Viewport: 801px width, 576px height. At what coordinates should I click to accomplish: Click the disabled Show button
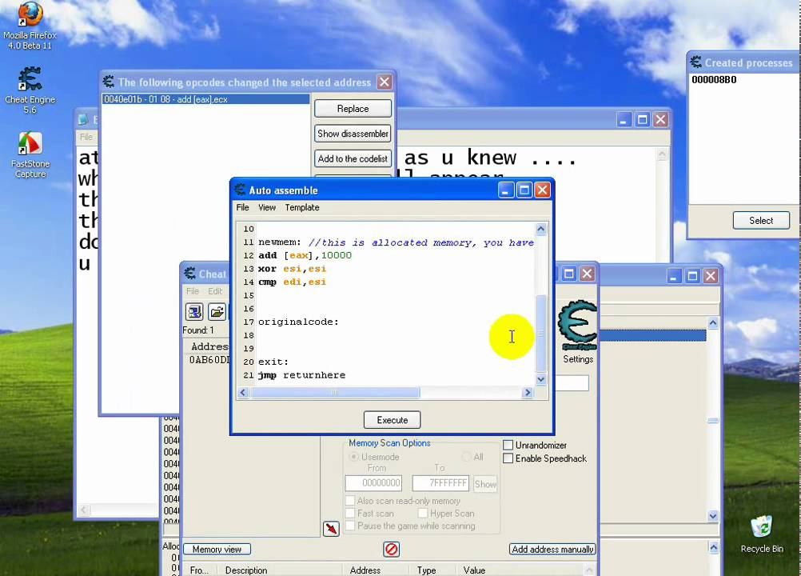tap(485, 484)
